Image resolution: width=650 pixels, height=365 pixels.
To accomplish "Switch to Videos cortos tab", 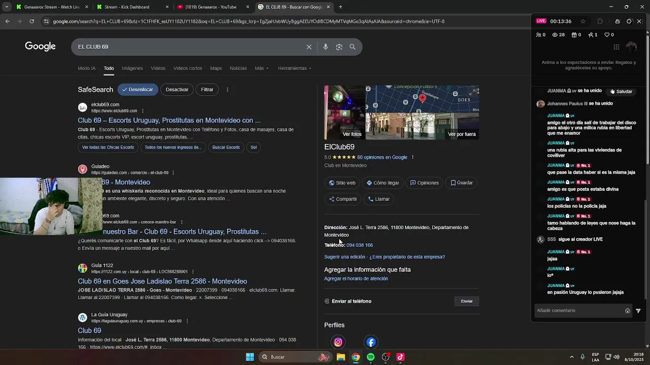I will [x=187, y=68].
